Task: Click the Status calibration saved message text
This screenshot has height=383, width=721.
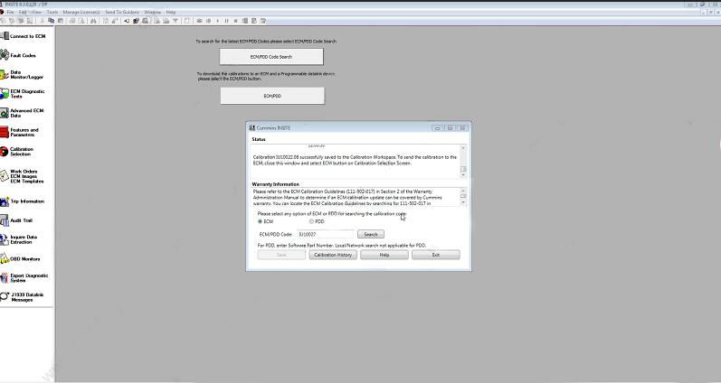Action: tap(355, 160)
